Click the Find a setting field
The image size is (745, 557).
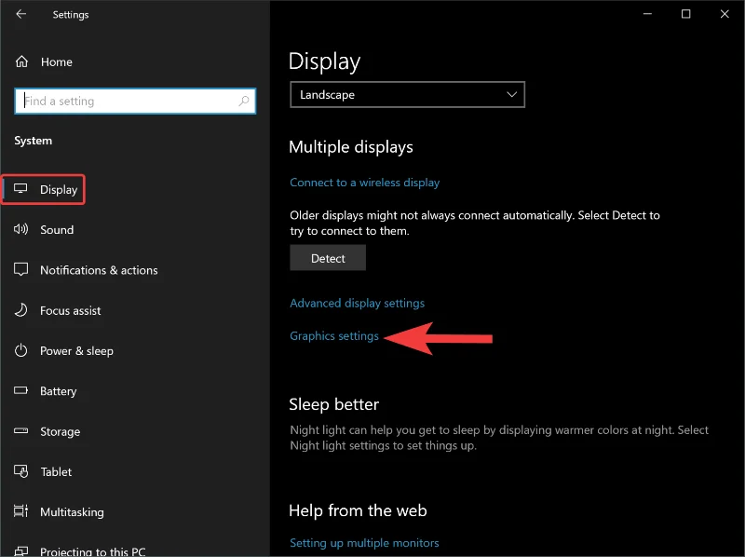[x=135, y=101]
